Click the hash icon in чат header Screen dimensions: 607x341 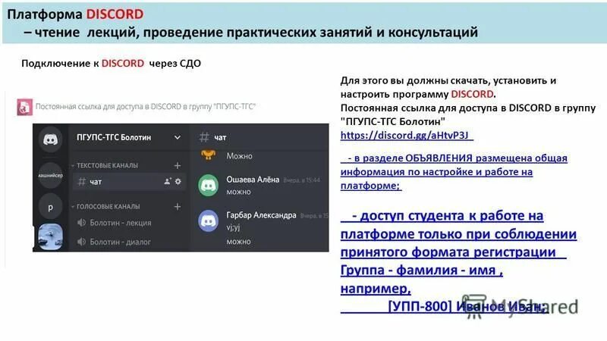tap(204, 137)
